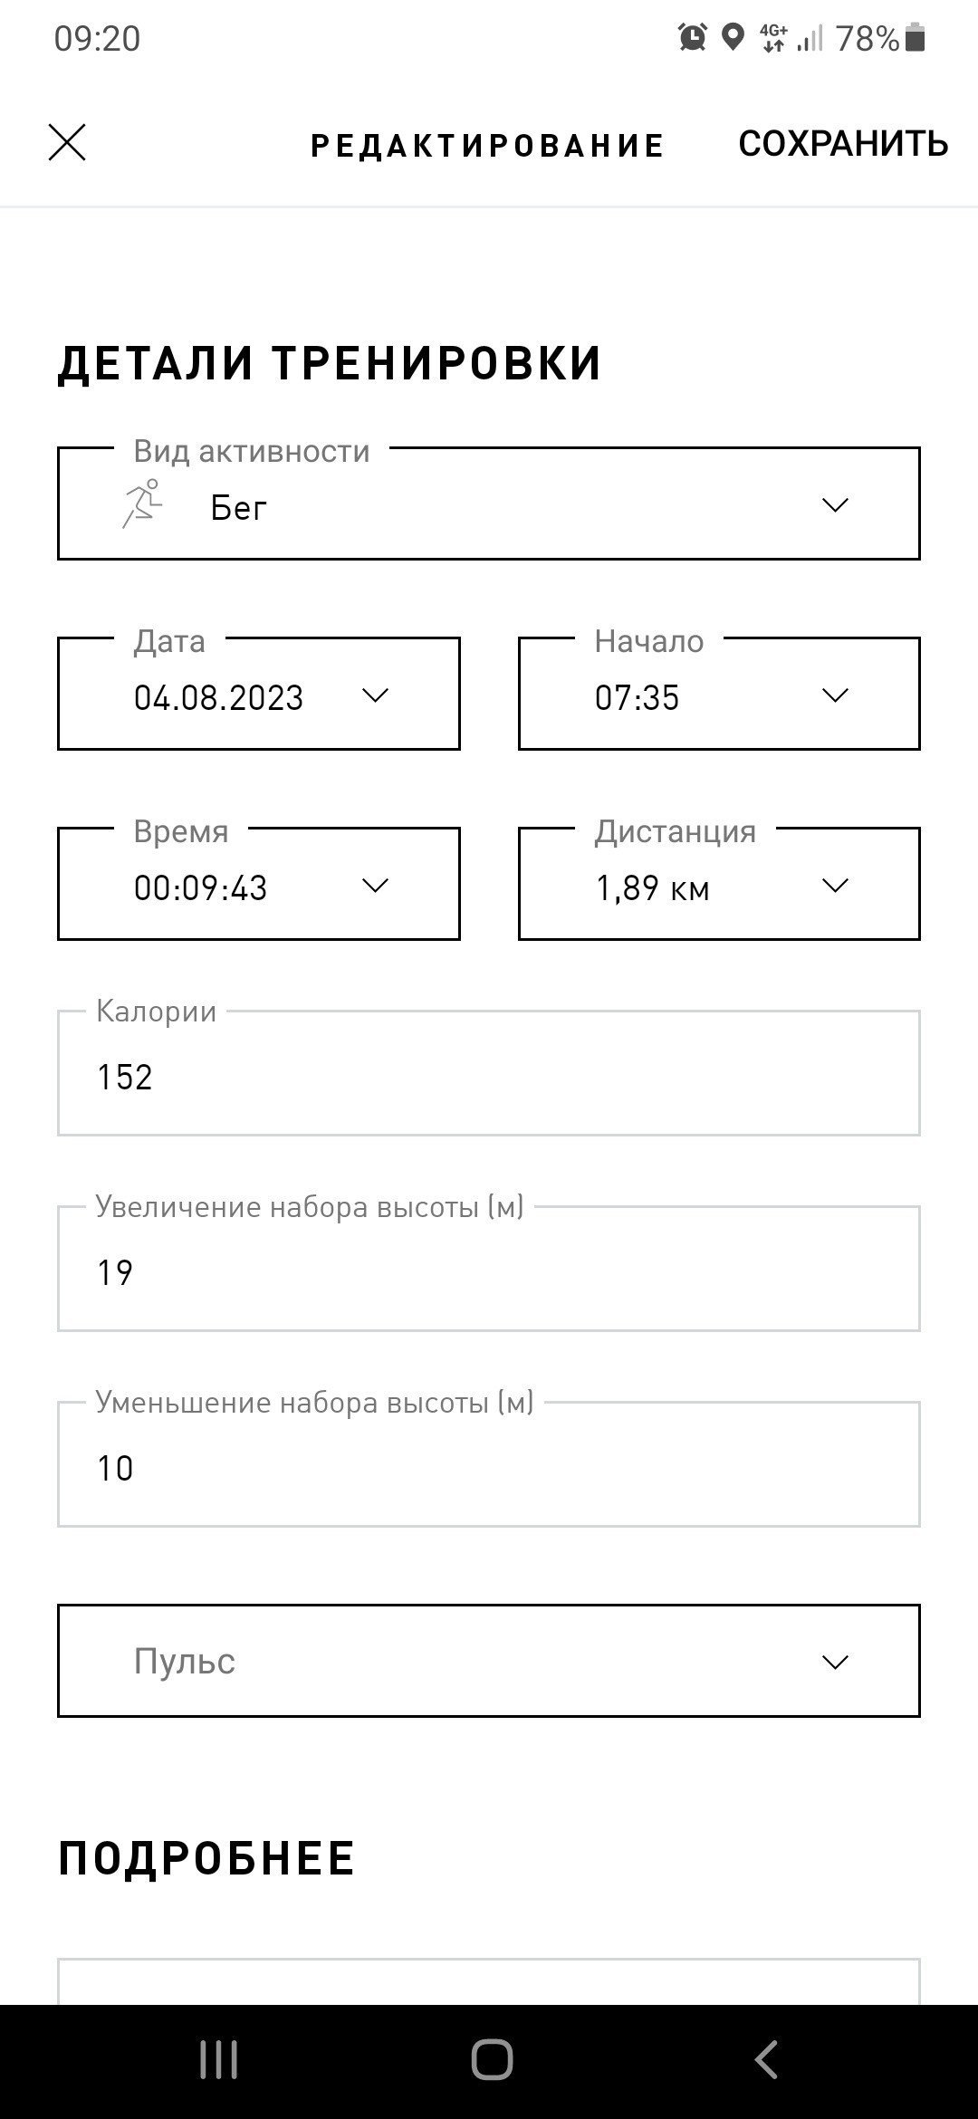Expand the Дистанция chevron
This screenshot has height=2119, width=978.
(x=834, y=886)
